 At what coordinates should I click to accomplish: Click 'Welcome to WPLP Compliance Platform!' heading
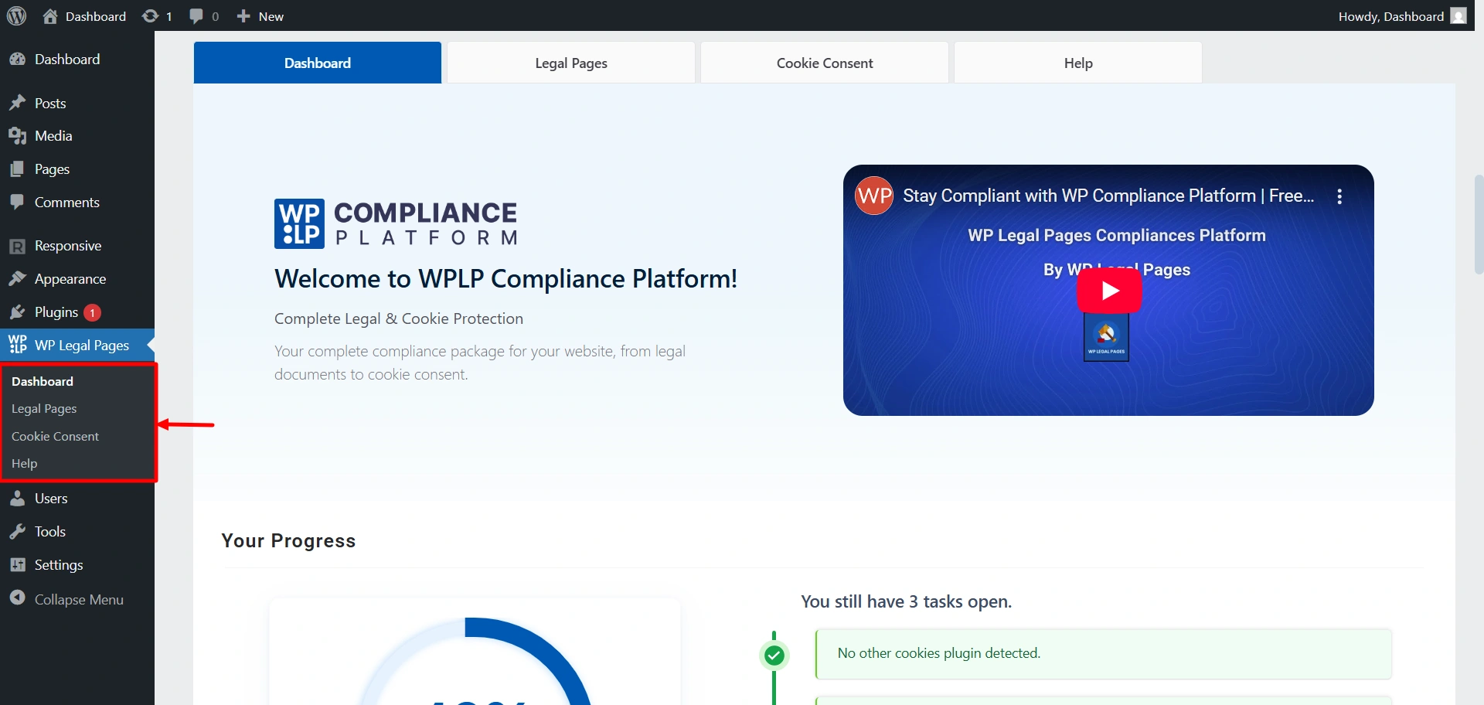(x=505, y=279)
